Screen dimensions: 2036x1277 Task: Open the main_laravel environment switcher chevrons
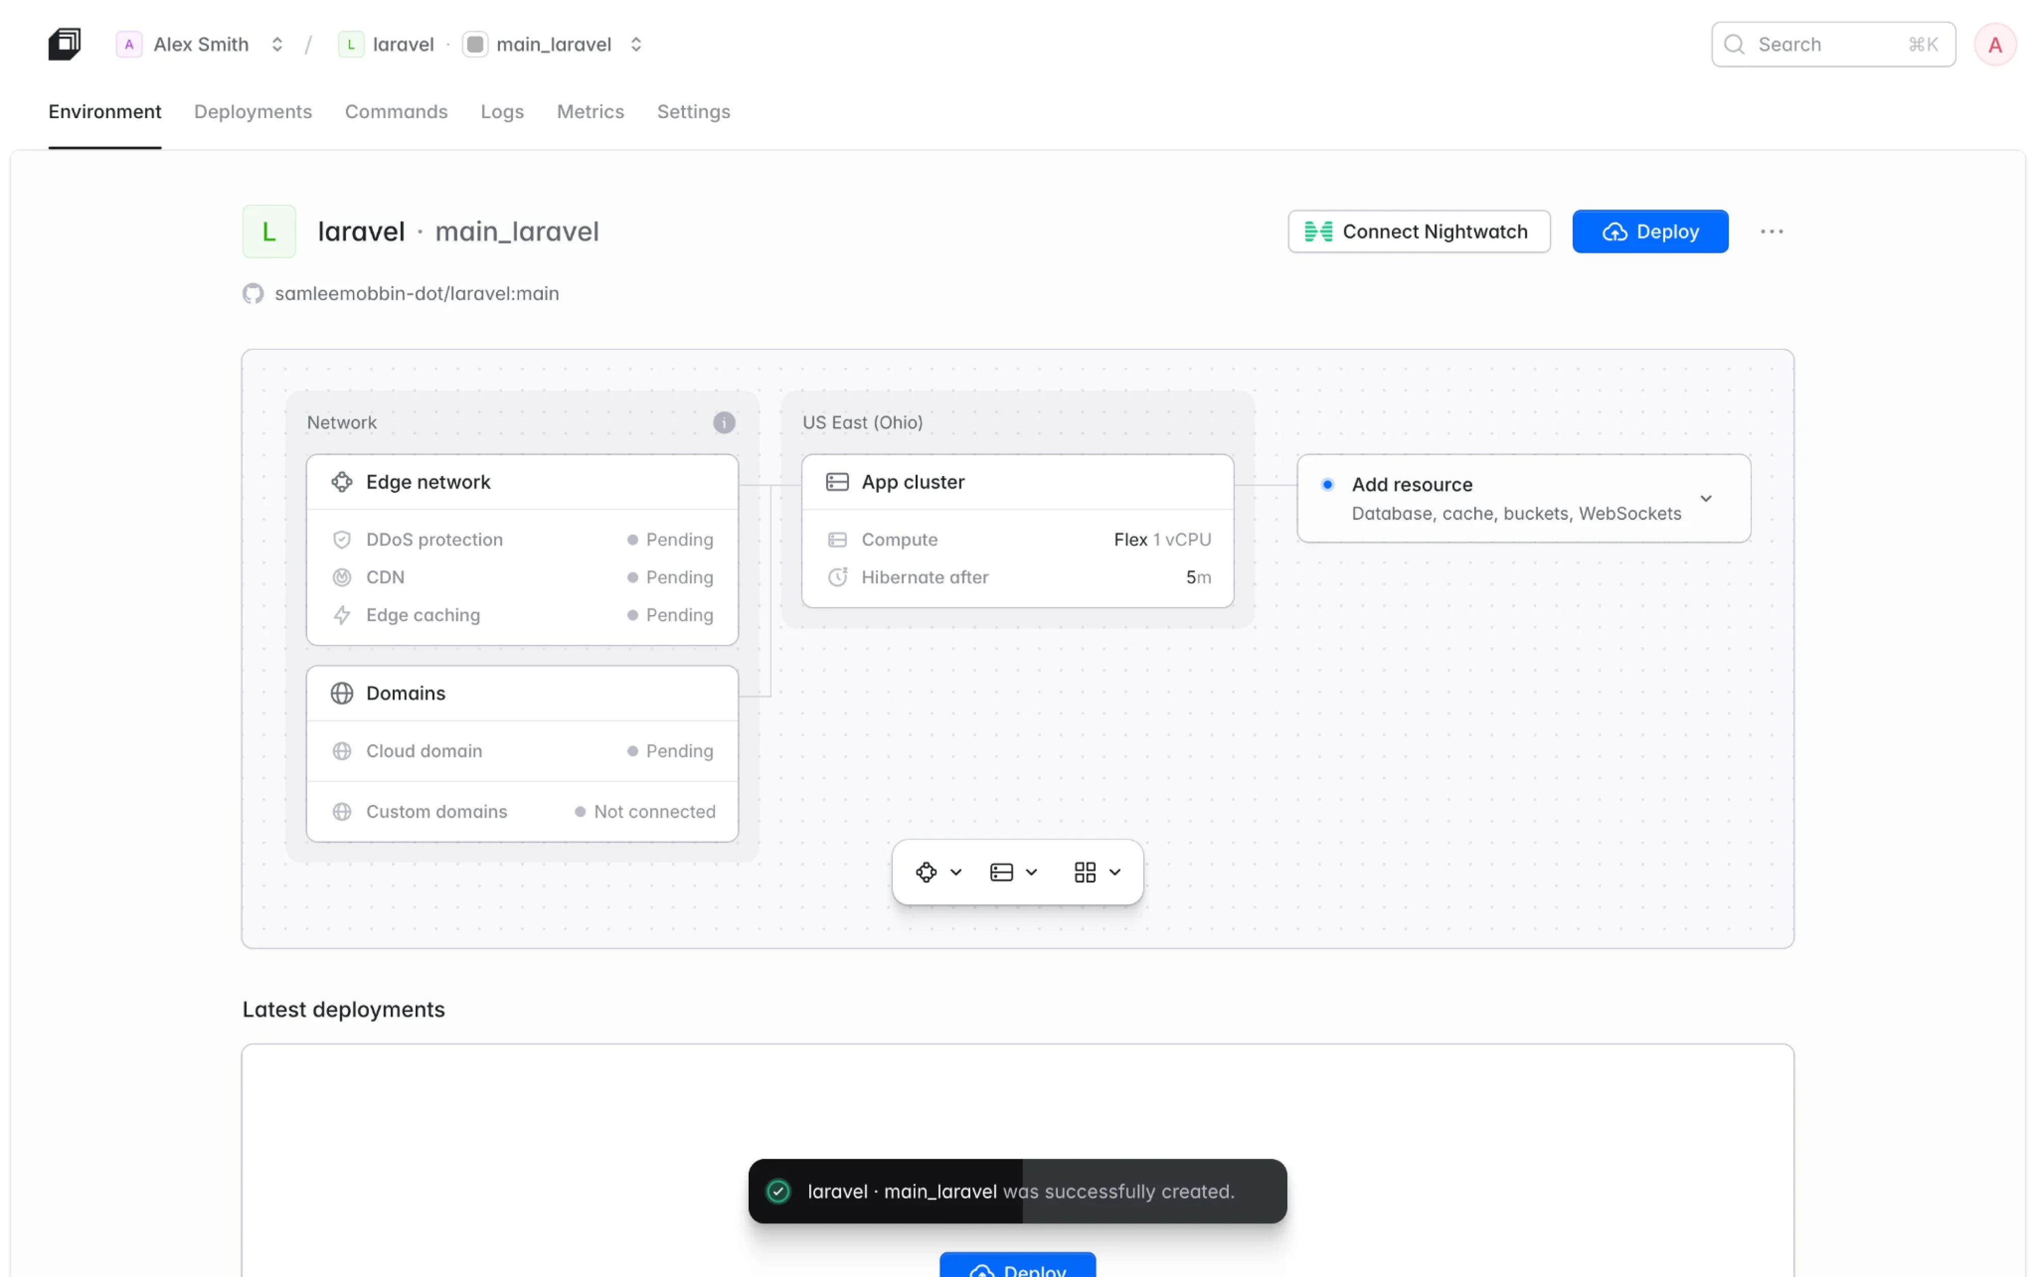(636, 44)
